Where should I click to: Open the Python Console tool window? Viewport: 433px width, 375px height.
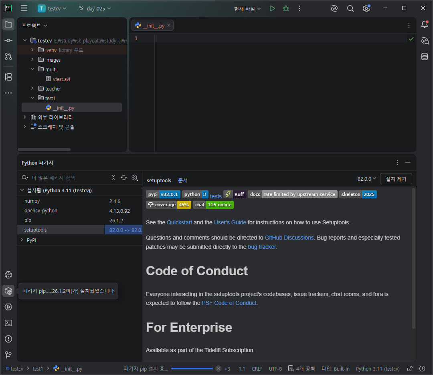(8, 275)
